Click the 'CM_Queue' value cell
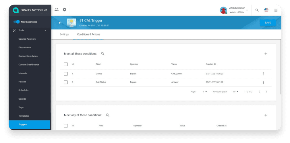This screenshot has height=143, width=290. pos(177,74)
